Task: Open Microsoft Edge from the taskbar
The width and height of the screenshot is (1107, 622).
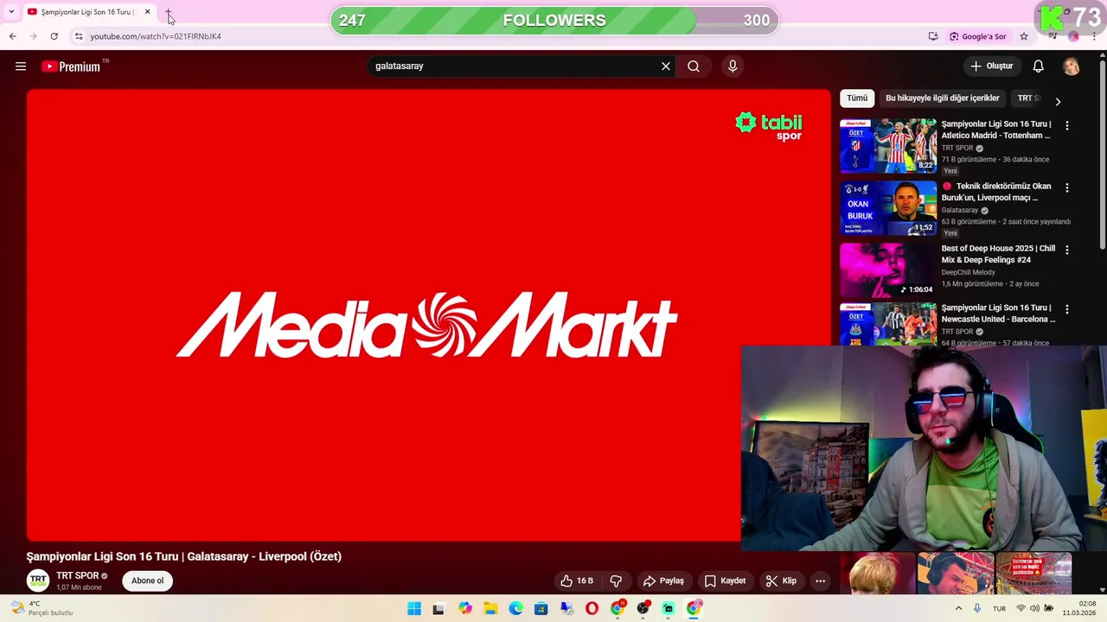Action: (x=516, y=608)
